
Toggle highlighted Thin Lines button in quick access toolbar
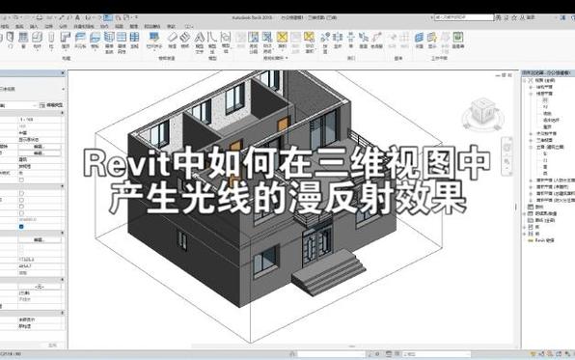tap(107, 17)
